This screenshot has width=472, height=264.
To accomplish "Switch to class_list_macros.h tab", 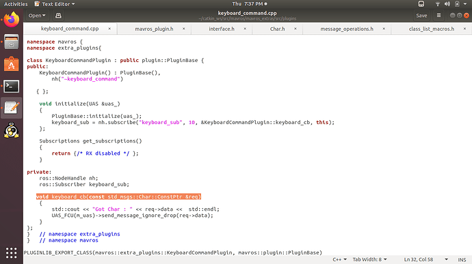I will pos(432,29).
